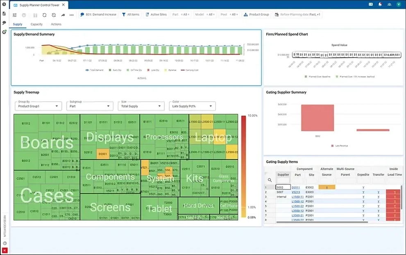Select the Supply Planner Control Tower tab
406x255 pixels.
[39, 5]
